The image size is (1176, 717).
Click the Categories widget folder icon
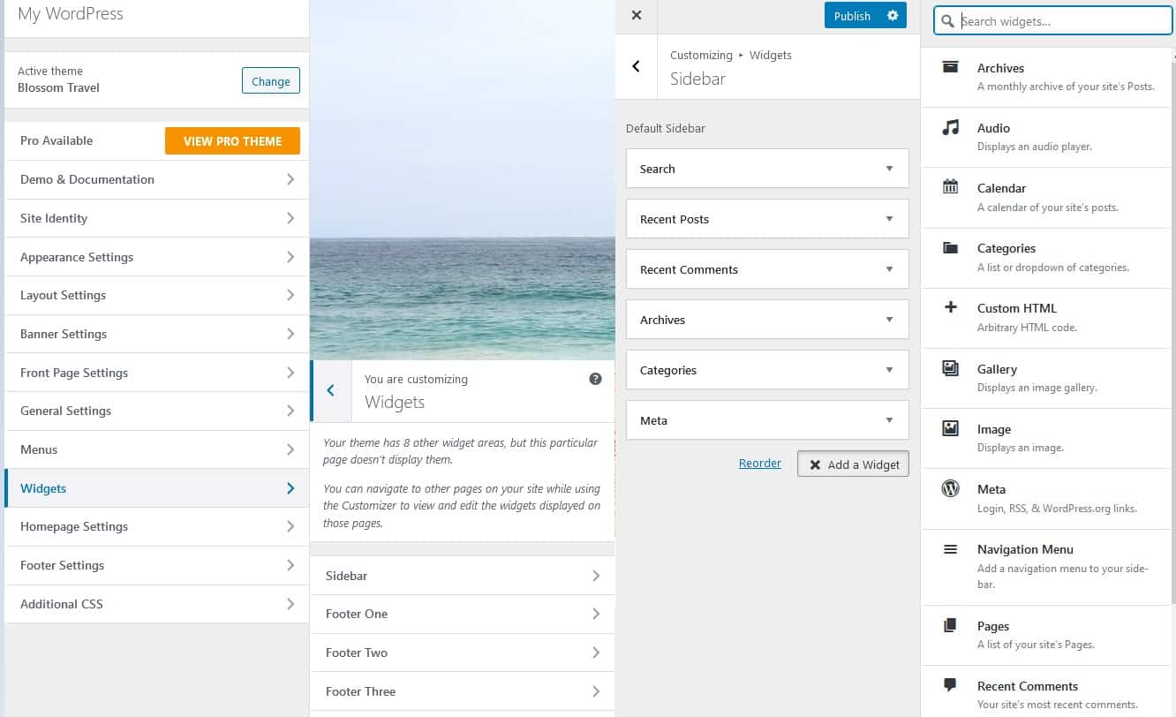950,248
